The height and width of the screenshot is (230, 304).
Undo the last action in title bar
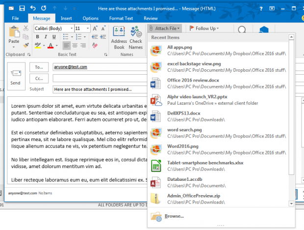point(33,8)
